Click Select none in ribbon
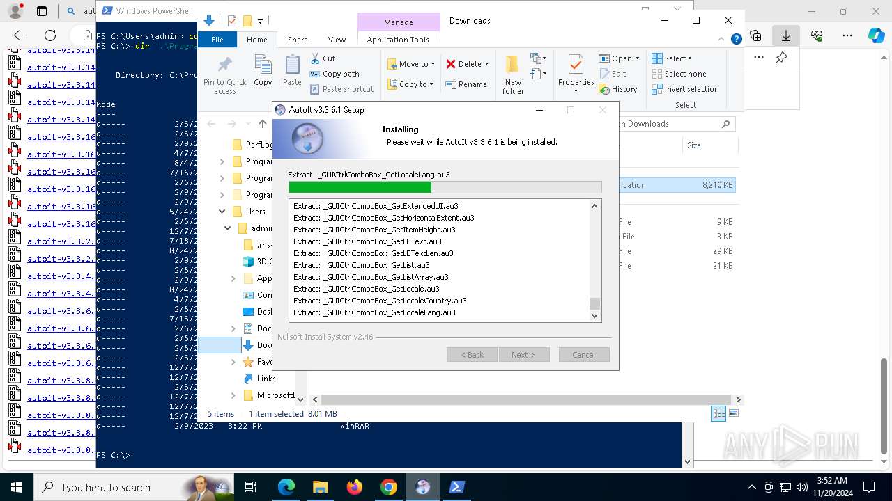This screenshot has height=501, width=892. (679, 74)
